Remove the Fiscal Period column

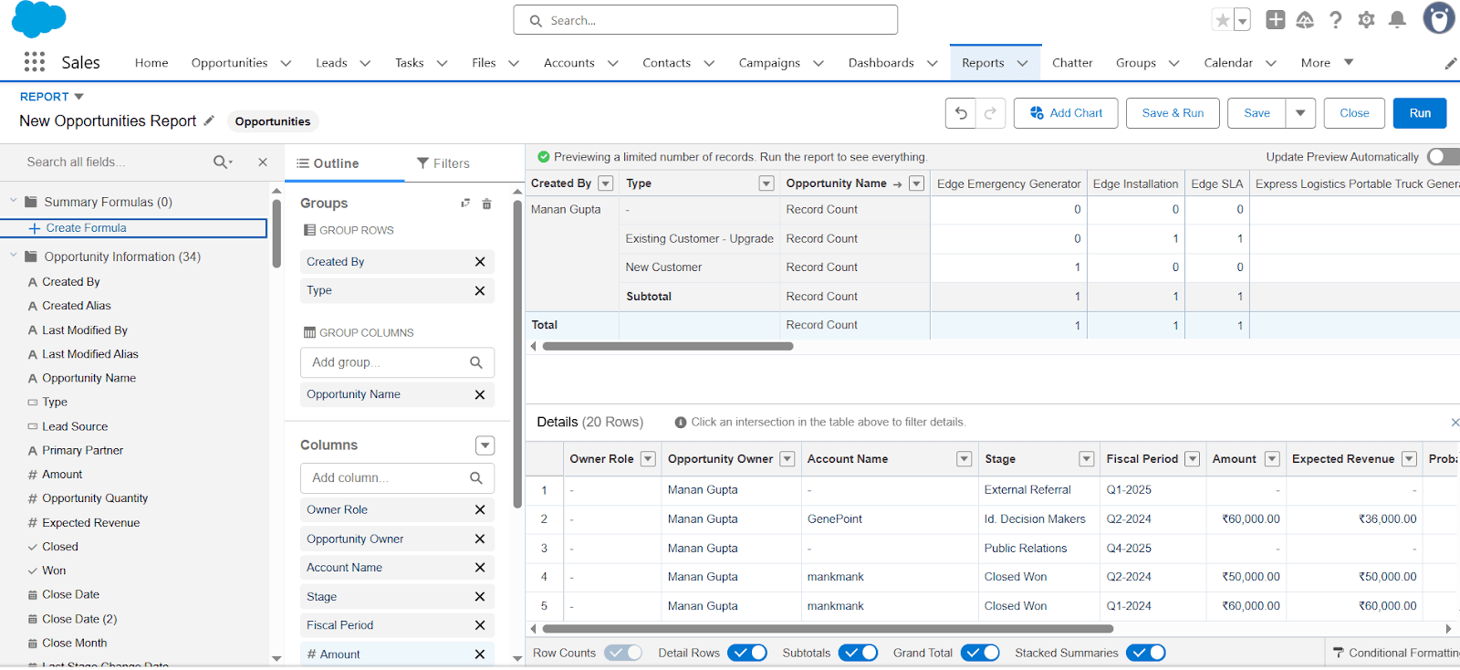pyautogui.click(x=480, y=625)
